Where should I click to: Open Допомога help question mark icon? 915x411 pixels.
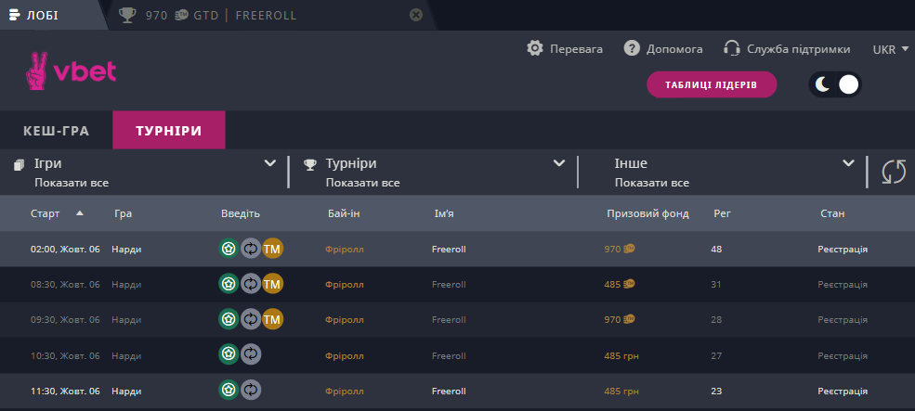coord(633,48)
